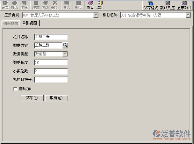Click the 删除 delete icon
Image resolution: width=194 pixels, height=144 pixels.
coord(55,5)
